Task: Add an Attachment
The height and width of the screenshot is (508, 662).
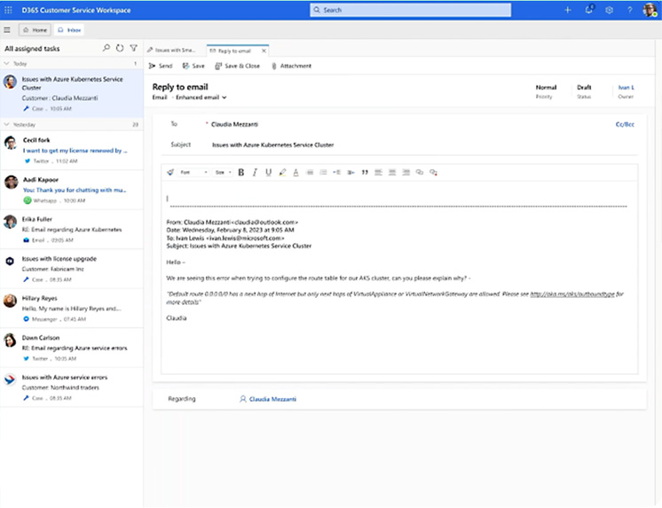Action: click(x=291, y=66)
